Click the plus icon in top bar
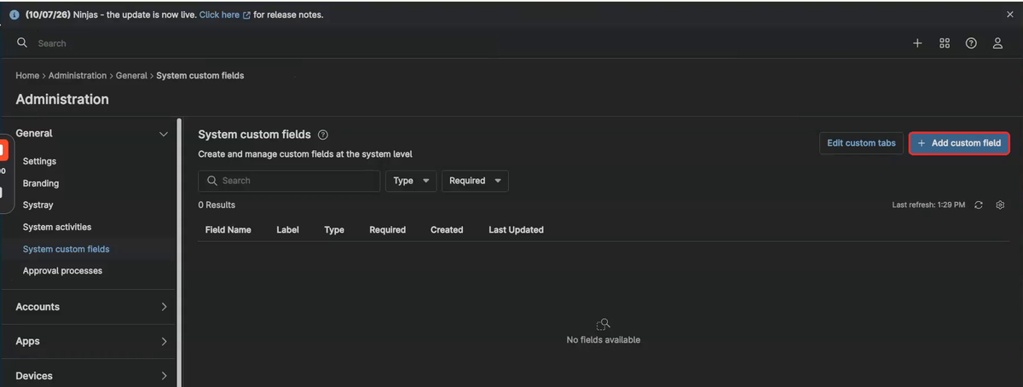The width and height of the screenshot is (1023, 387). (917, 43)
